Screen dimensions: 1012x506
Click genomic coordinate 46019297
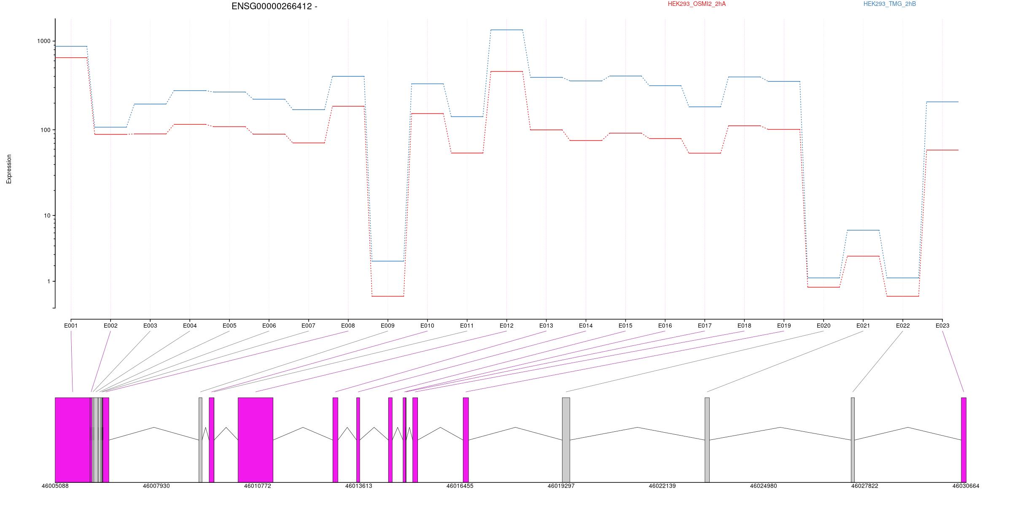tap(561, 486)
